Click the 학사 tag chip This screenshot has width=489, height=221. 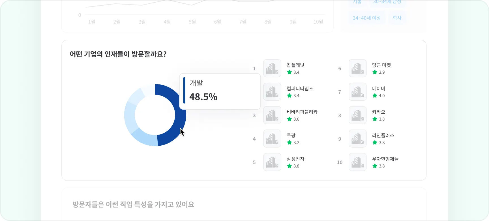tap(397, 18)
